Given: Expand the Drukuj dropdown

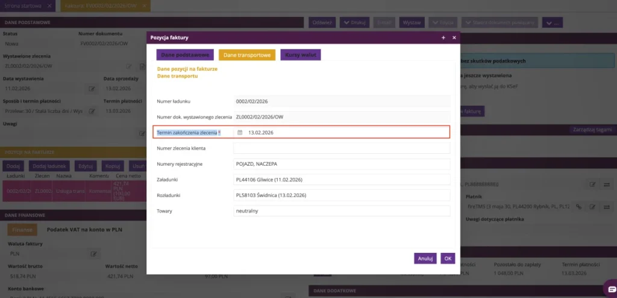Looking at the screenshot, I should 354,22.
